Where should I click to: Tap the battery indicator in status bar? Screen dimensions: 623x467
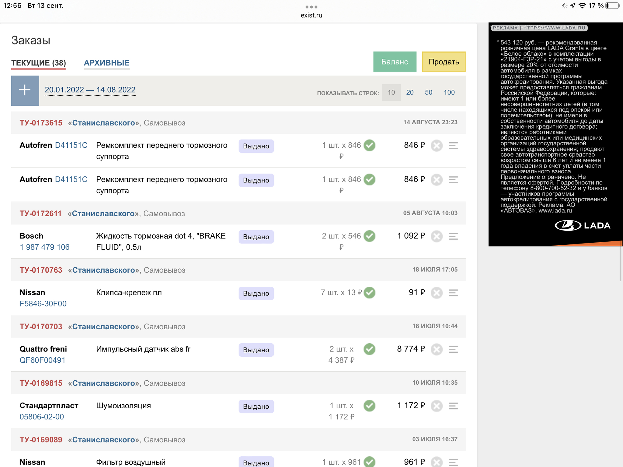click(612, 5)
